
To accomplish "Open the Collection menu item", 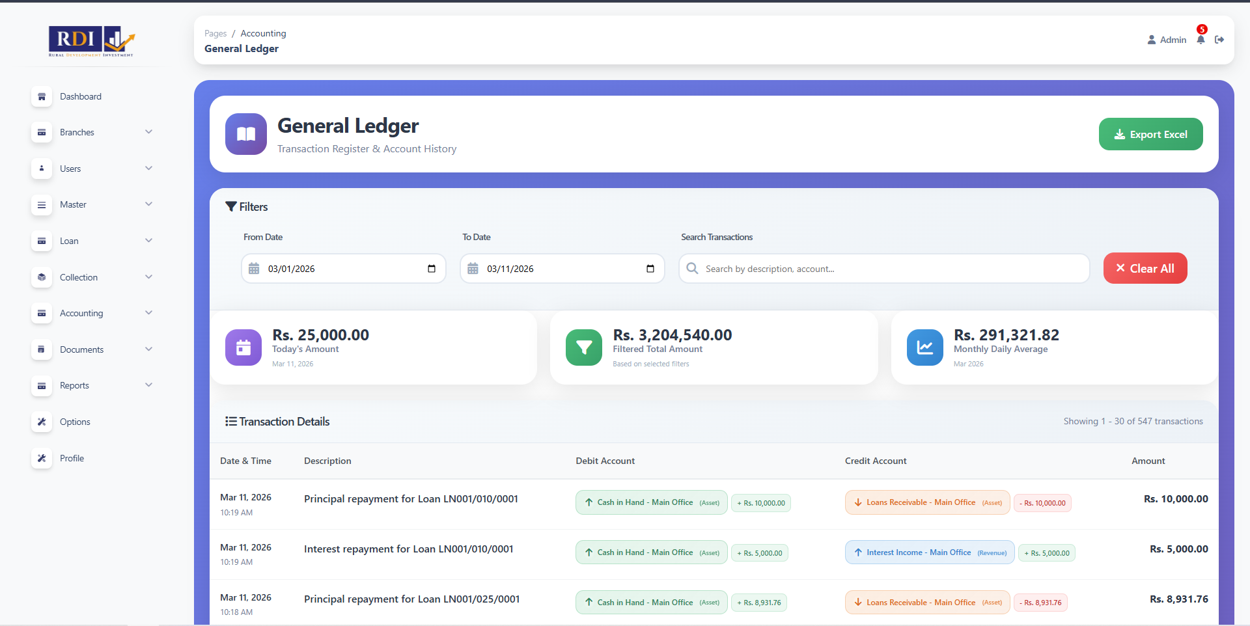I will pos(79,277).
